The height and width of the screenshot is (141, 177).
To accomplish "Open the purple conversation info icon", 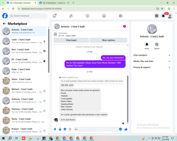I will click(125, 26).
